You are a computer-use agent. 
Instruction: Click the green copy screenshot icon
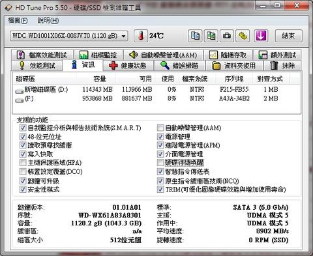coord(211,36)
